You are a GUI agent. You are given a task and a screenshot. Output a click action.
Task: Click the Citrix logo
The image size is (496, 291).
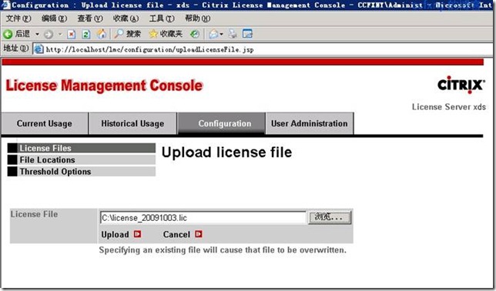(x=461, y=85)
